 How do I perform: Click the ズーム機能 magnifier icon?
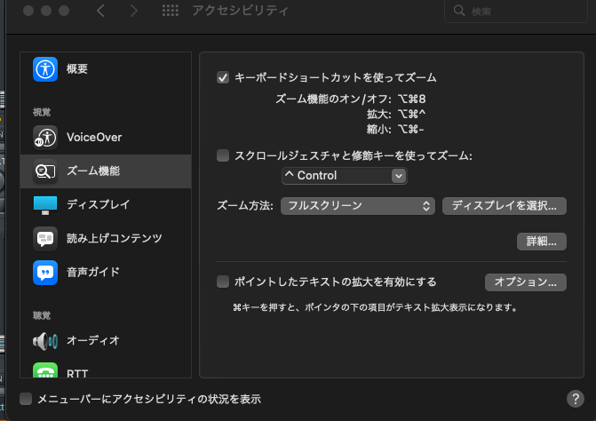45,171
